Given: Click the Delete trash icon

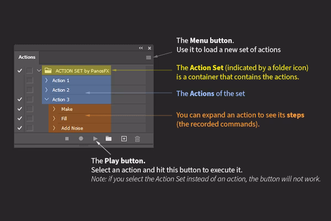Looking at the screenshot, I should (x=137, y=139).
